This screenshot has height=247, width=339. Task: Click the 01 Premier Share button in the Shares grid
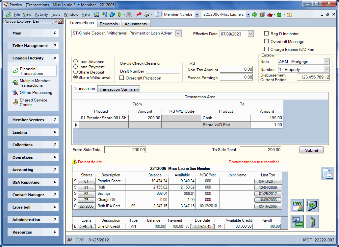(x=86, y=181)
